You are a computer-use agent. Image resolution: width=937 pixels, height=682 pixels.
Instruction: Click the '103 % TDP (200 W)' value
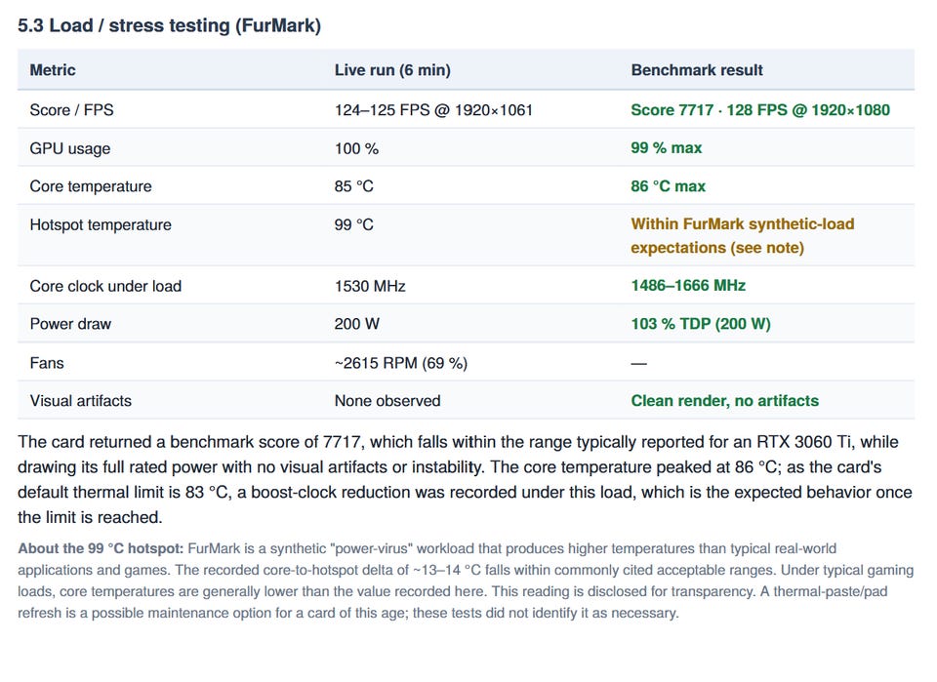tap(701, 324)
